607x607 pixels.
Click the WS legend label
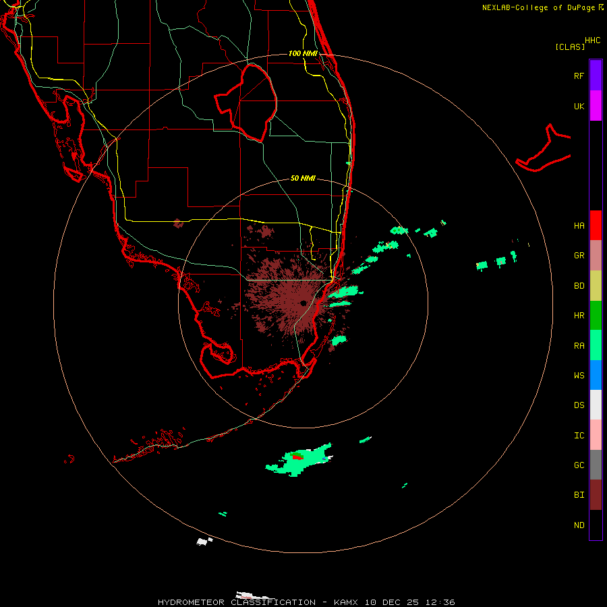pos(579,376)
